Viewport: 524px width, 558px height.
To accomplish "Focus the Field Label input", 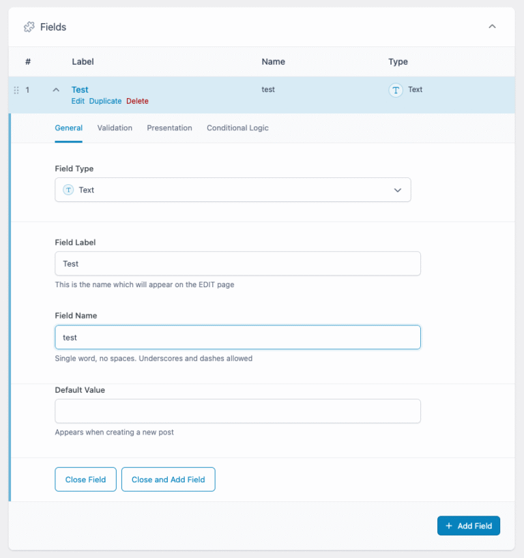I will [x=238, y=263].
